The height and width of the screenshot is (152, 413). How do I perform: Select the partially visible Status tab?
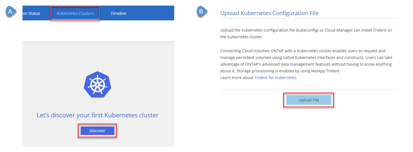(x=31, y=13)
